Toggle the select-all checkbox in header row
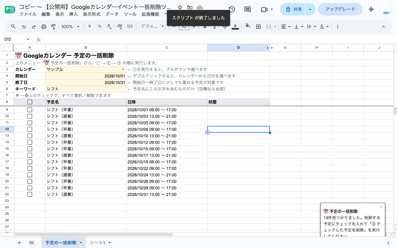Image resolution: width=397 pixels, height=248 pixels. 30,102
